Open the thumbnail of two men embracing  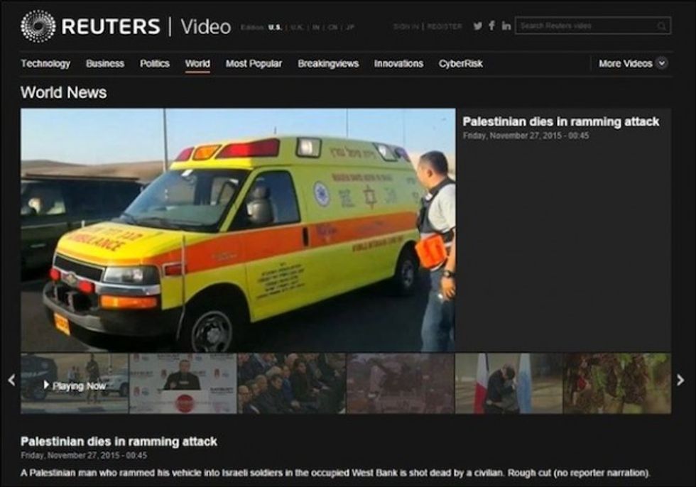(x=509, y=383)
